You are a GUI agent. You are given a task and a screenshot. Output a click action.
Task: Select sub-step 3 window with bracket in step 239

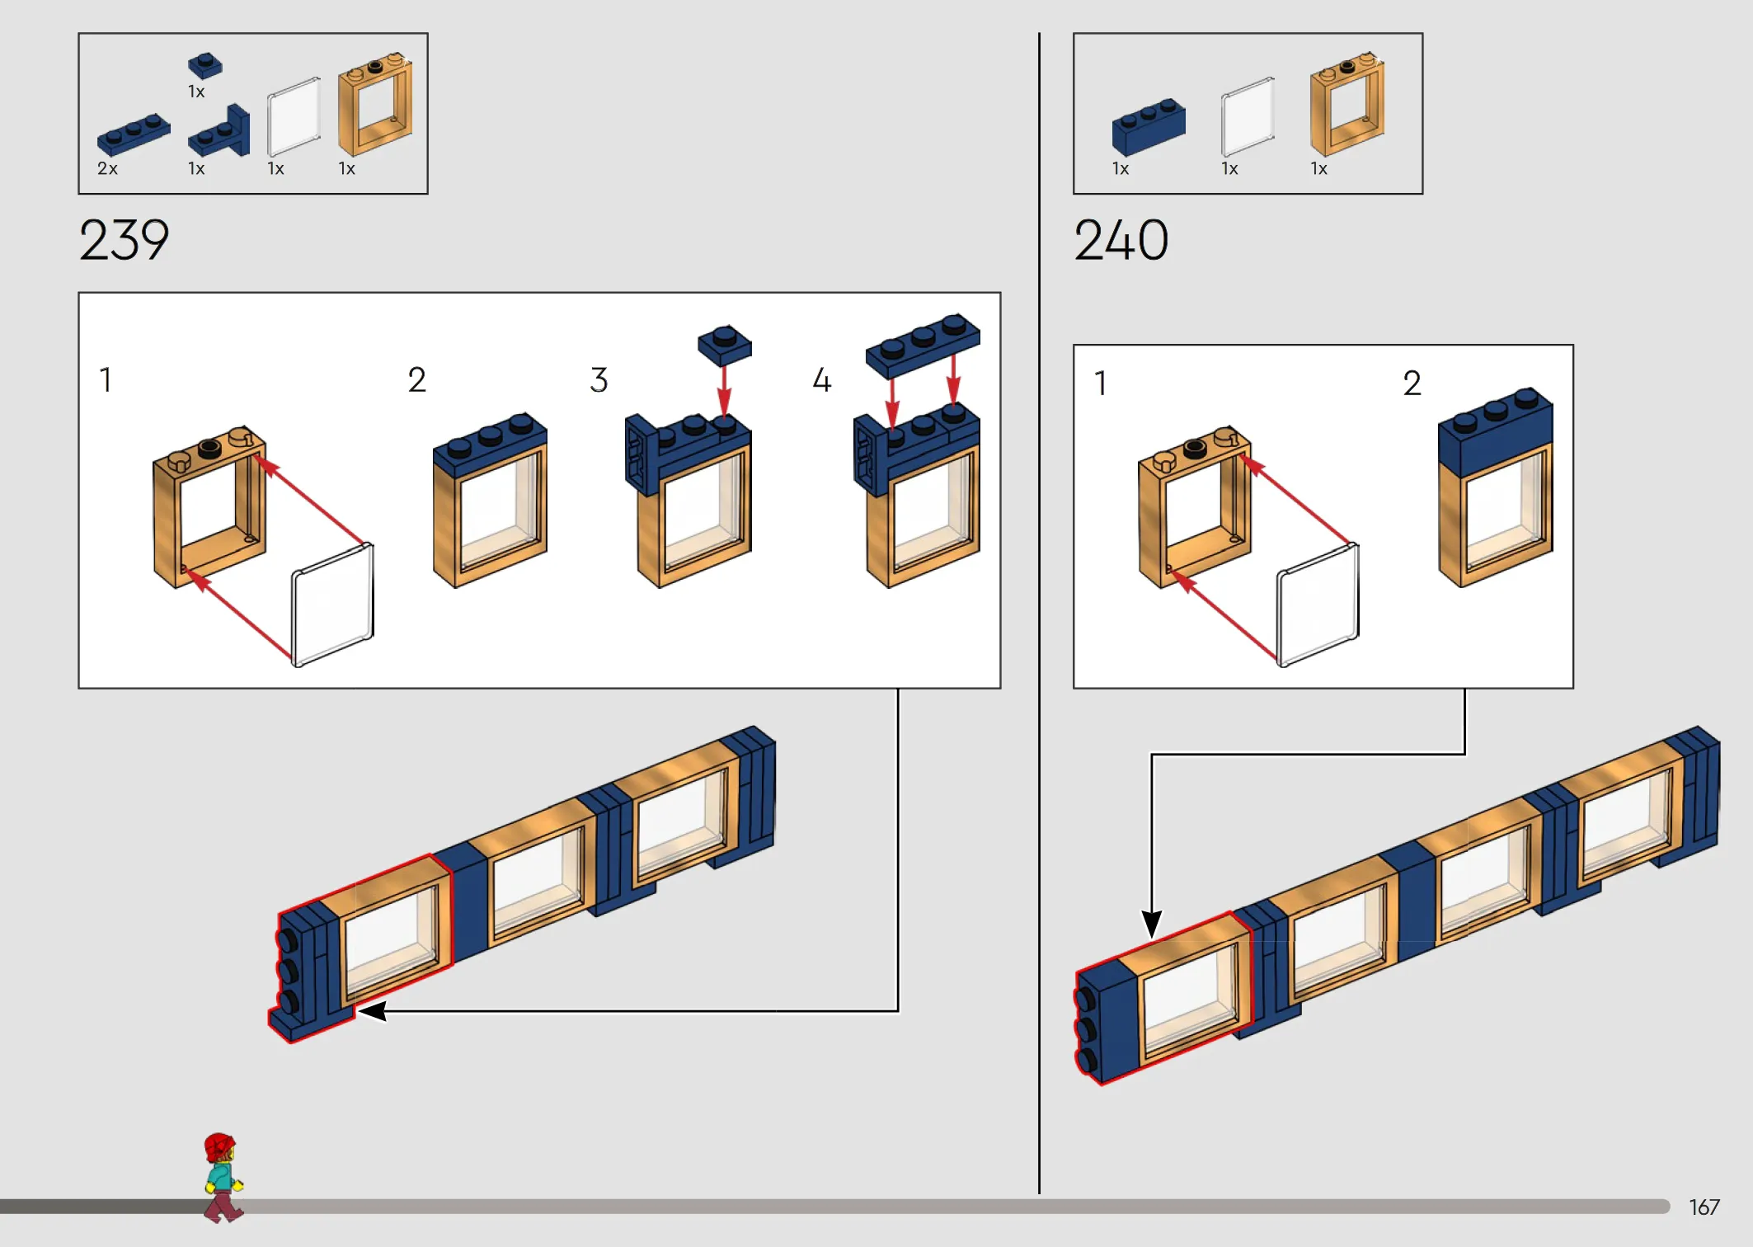[688, 501]
